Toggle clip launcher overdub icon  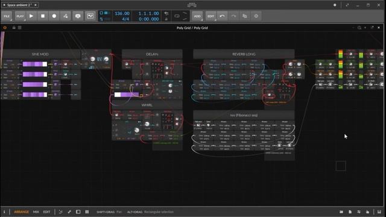coord(78,16)
